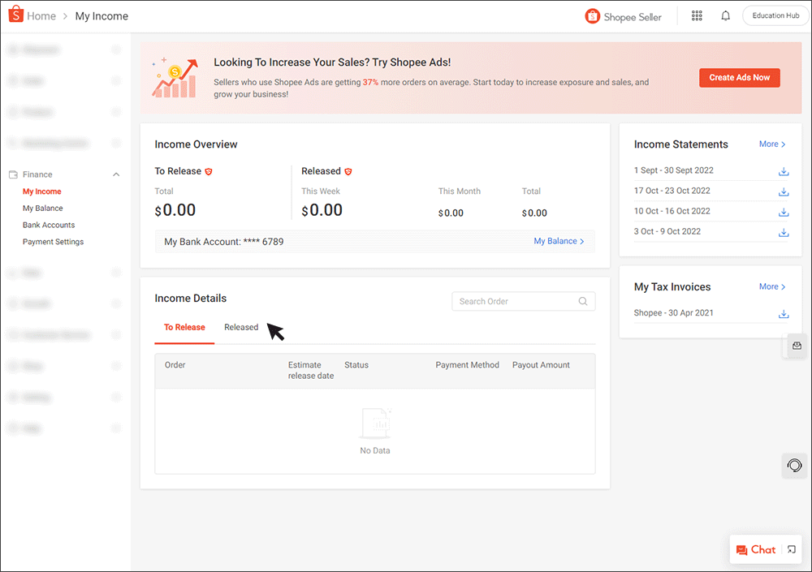Click More next to Income Statements

click(x=771, y=144)
